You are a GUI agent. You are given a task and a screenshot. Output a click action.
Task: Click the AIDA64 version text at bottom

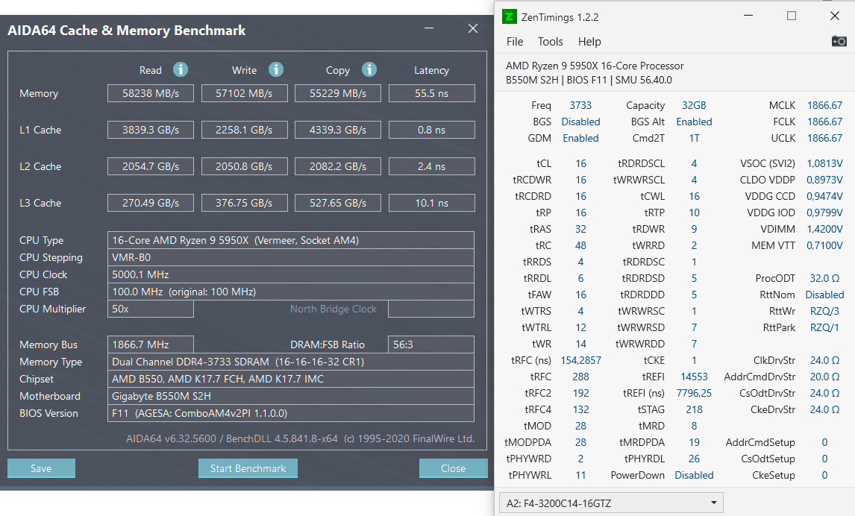(x=301, y=438)
